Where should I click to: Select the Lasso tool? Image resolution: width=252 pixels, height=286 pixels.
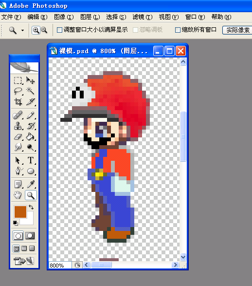pyautogui.click(x=18, y=91)
